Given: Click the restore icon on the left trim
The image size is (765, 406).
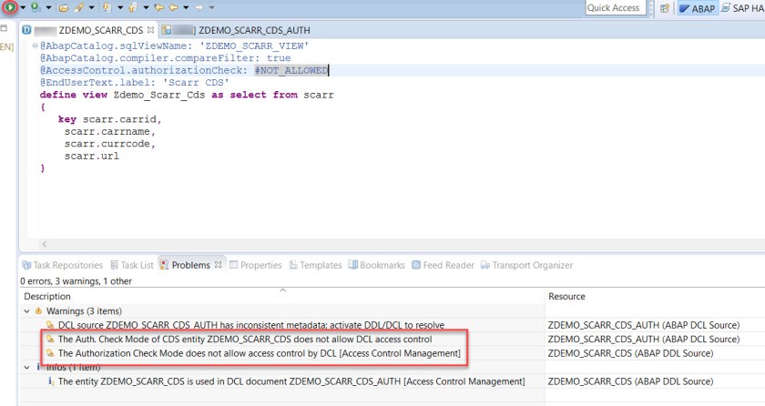Looking at the screenshot, I should pyautogui.click(x=5, y=29).
